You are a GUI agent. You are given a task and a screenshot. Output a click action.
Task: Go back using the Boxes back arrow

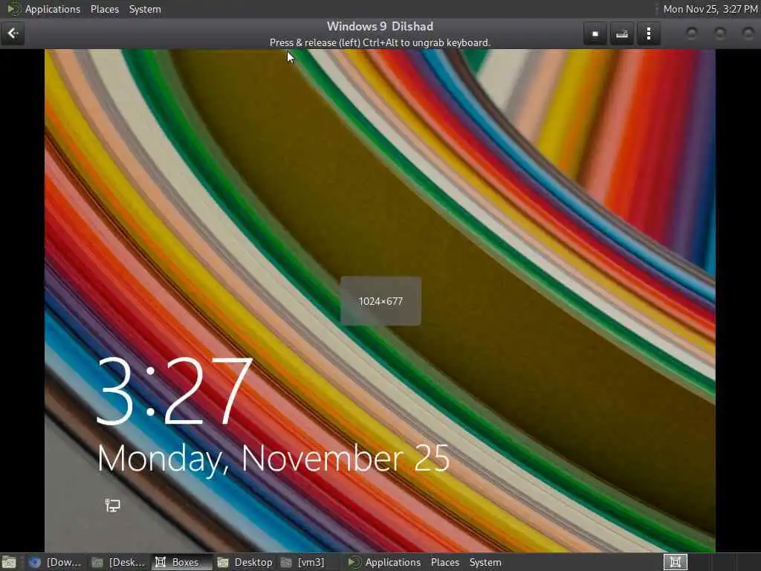(x=13, y=33)
